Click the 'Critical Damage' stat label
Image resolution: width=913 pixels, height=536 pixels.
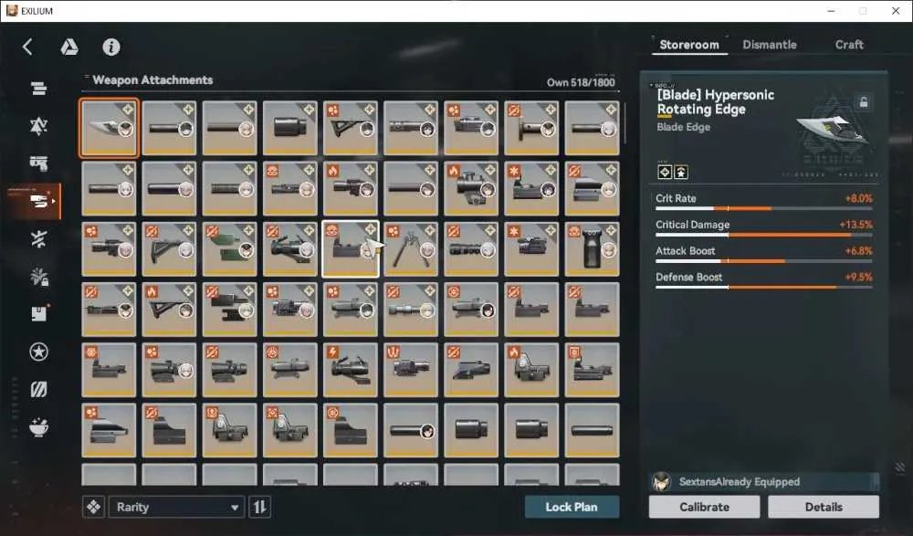click(x=692, y=225)
